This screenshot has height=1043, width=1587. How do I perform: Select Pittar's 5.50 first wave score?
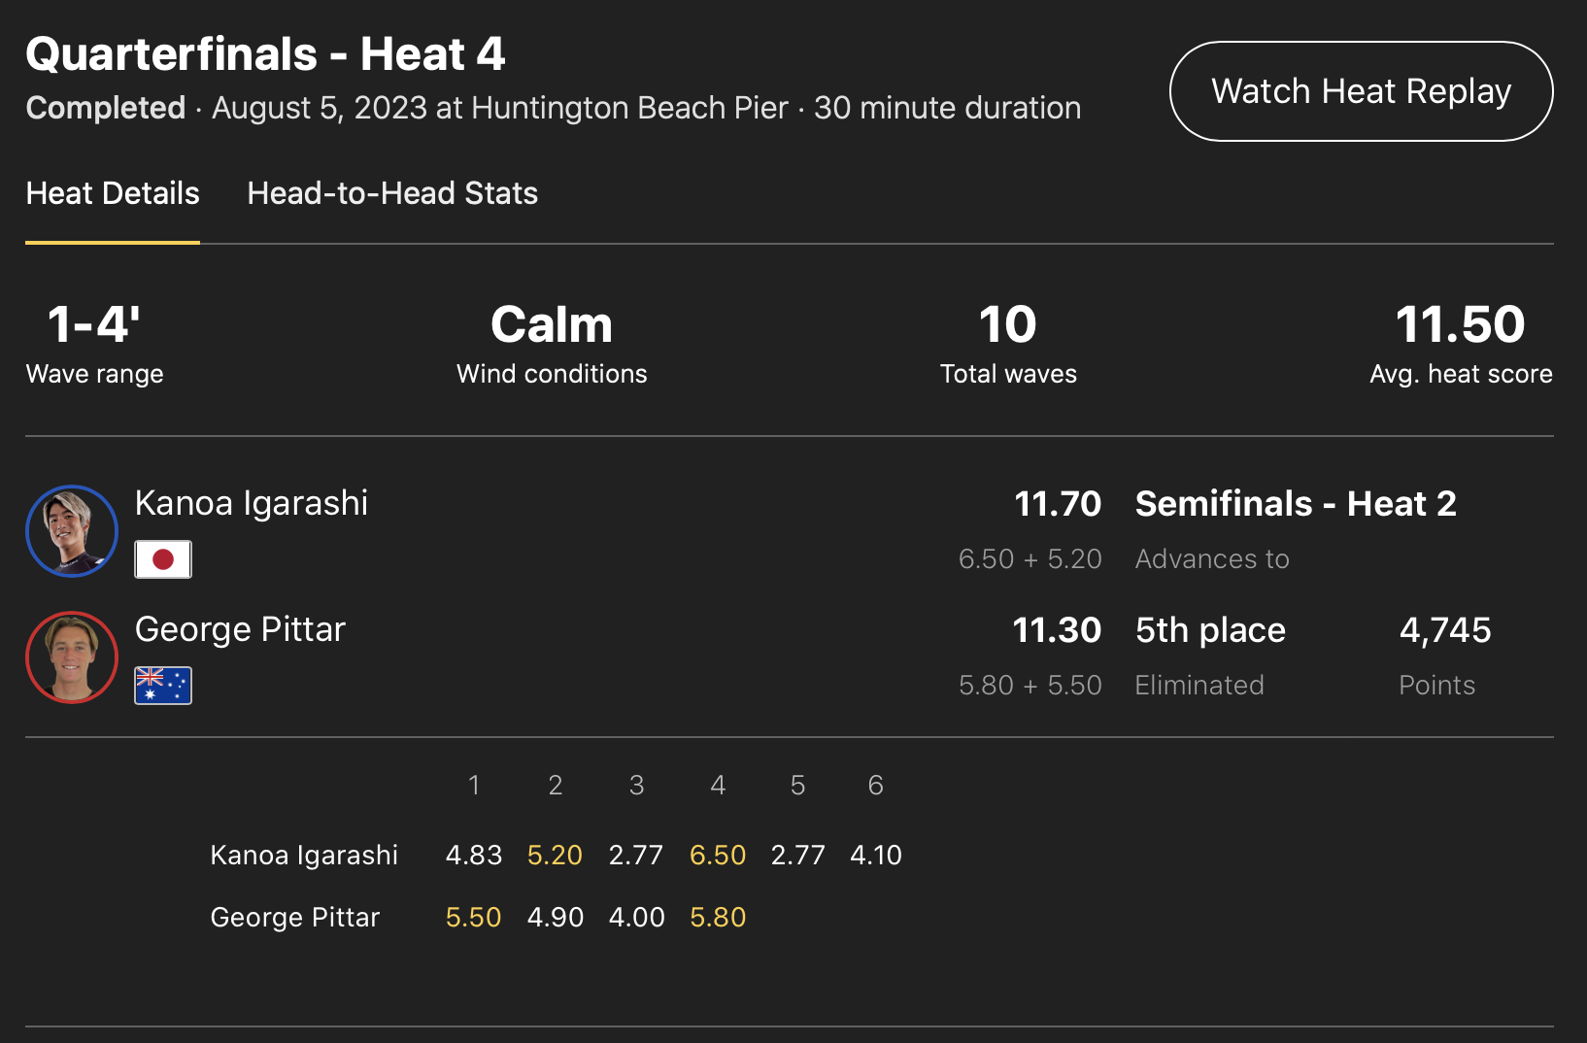[473, 918]
